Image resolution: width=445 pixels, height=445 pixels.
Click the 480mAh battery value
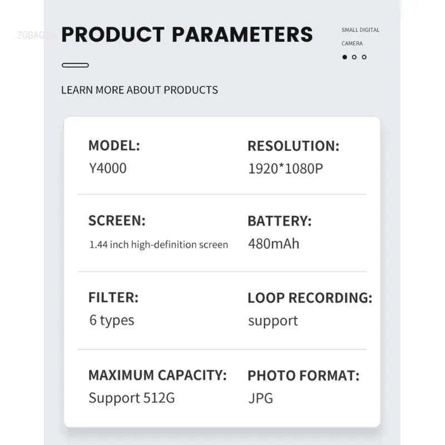pyautogui.click(x=274, y=244)
